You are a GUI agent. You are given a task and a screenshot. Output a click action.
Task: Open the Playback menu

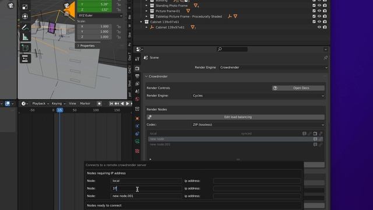pyautogui.click(x=40, y=104)
